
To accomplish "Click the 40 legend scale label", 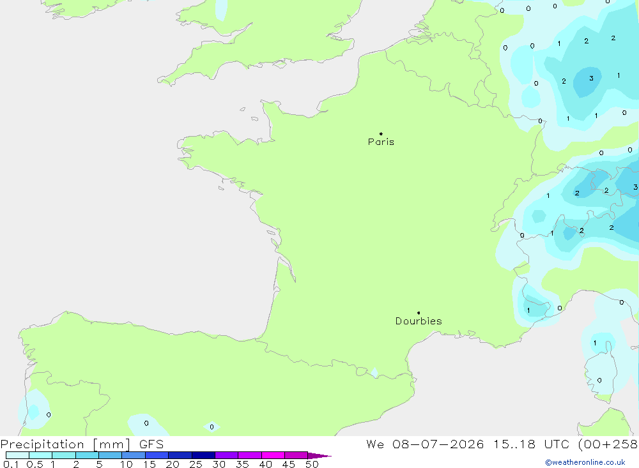I will pyautogui.click(x=266, y=464).
